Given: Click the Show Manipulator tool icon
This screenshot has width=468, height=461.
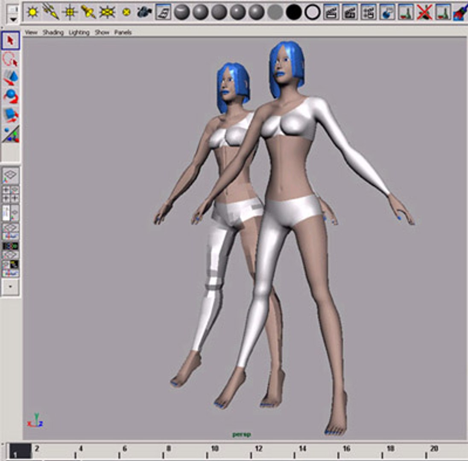Looking at the screenshot, I should point(11,134).
